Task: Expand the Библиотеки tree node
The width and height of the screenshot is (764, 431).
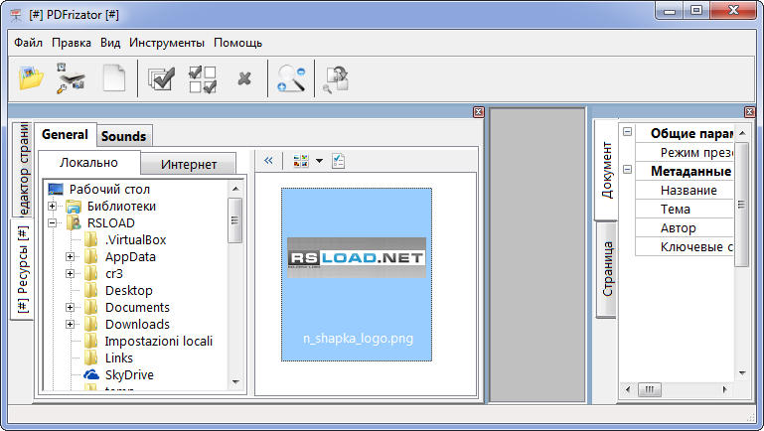Action: click(52, 206)
